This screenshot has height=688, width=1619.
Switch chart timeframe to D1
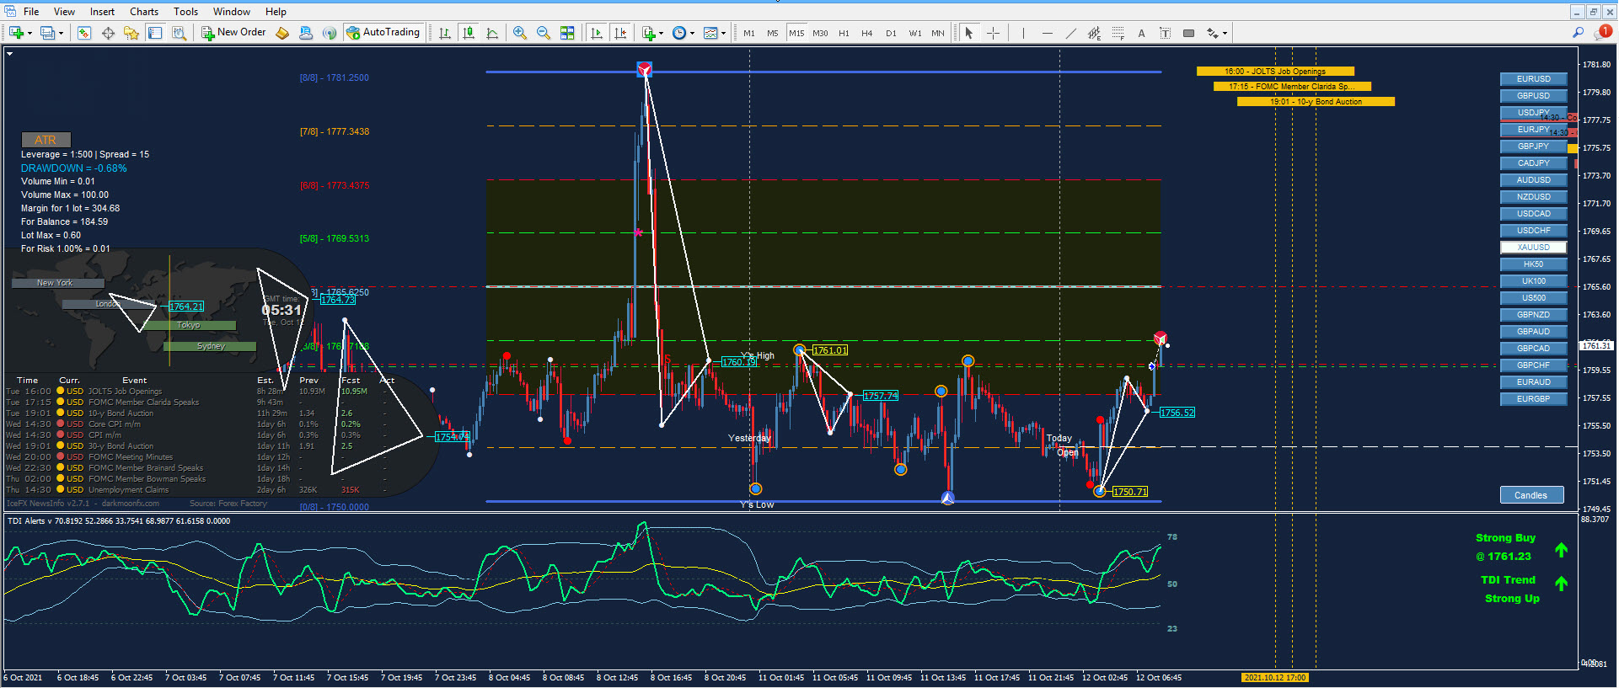[x=891, y=33]
